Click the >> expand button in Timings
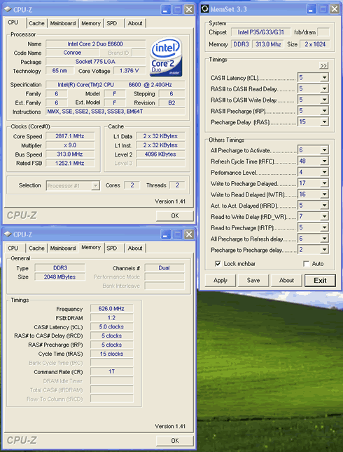This screenshot has width=343, height=452. point(323,66)
